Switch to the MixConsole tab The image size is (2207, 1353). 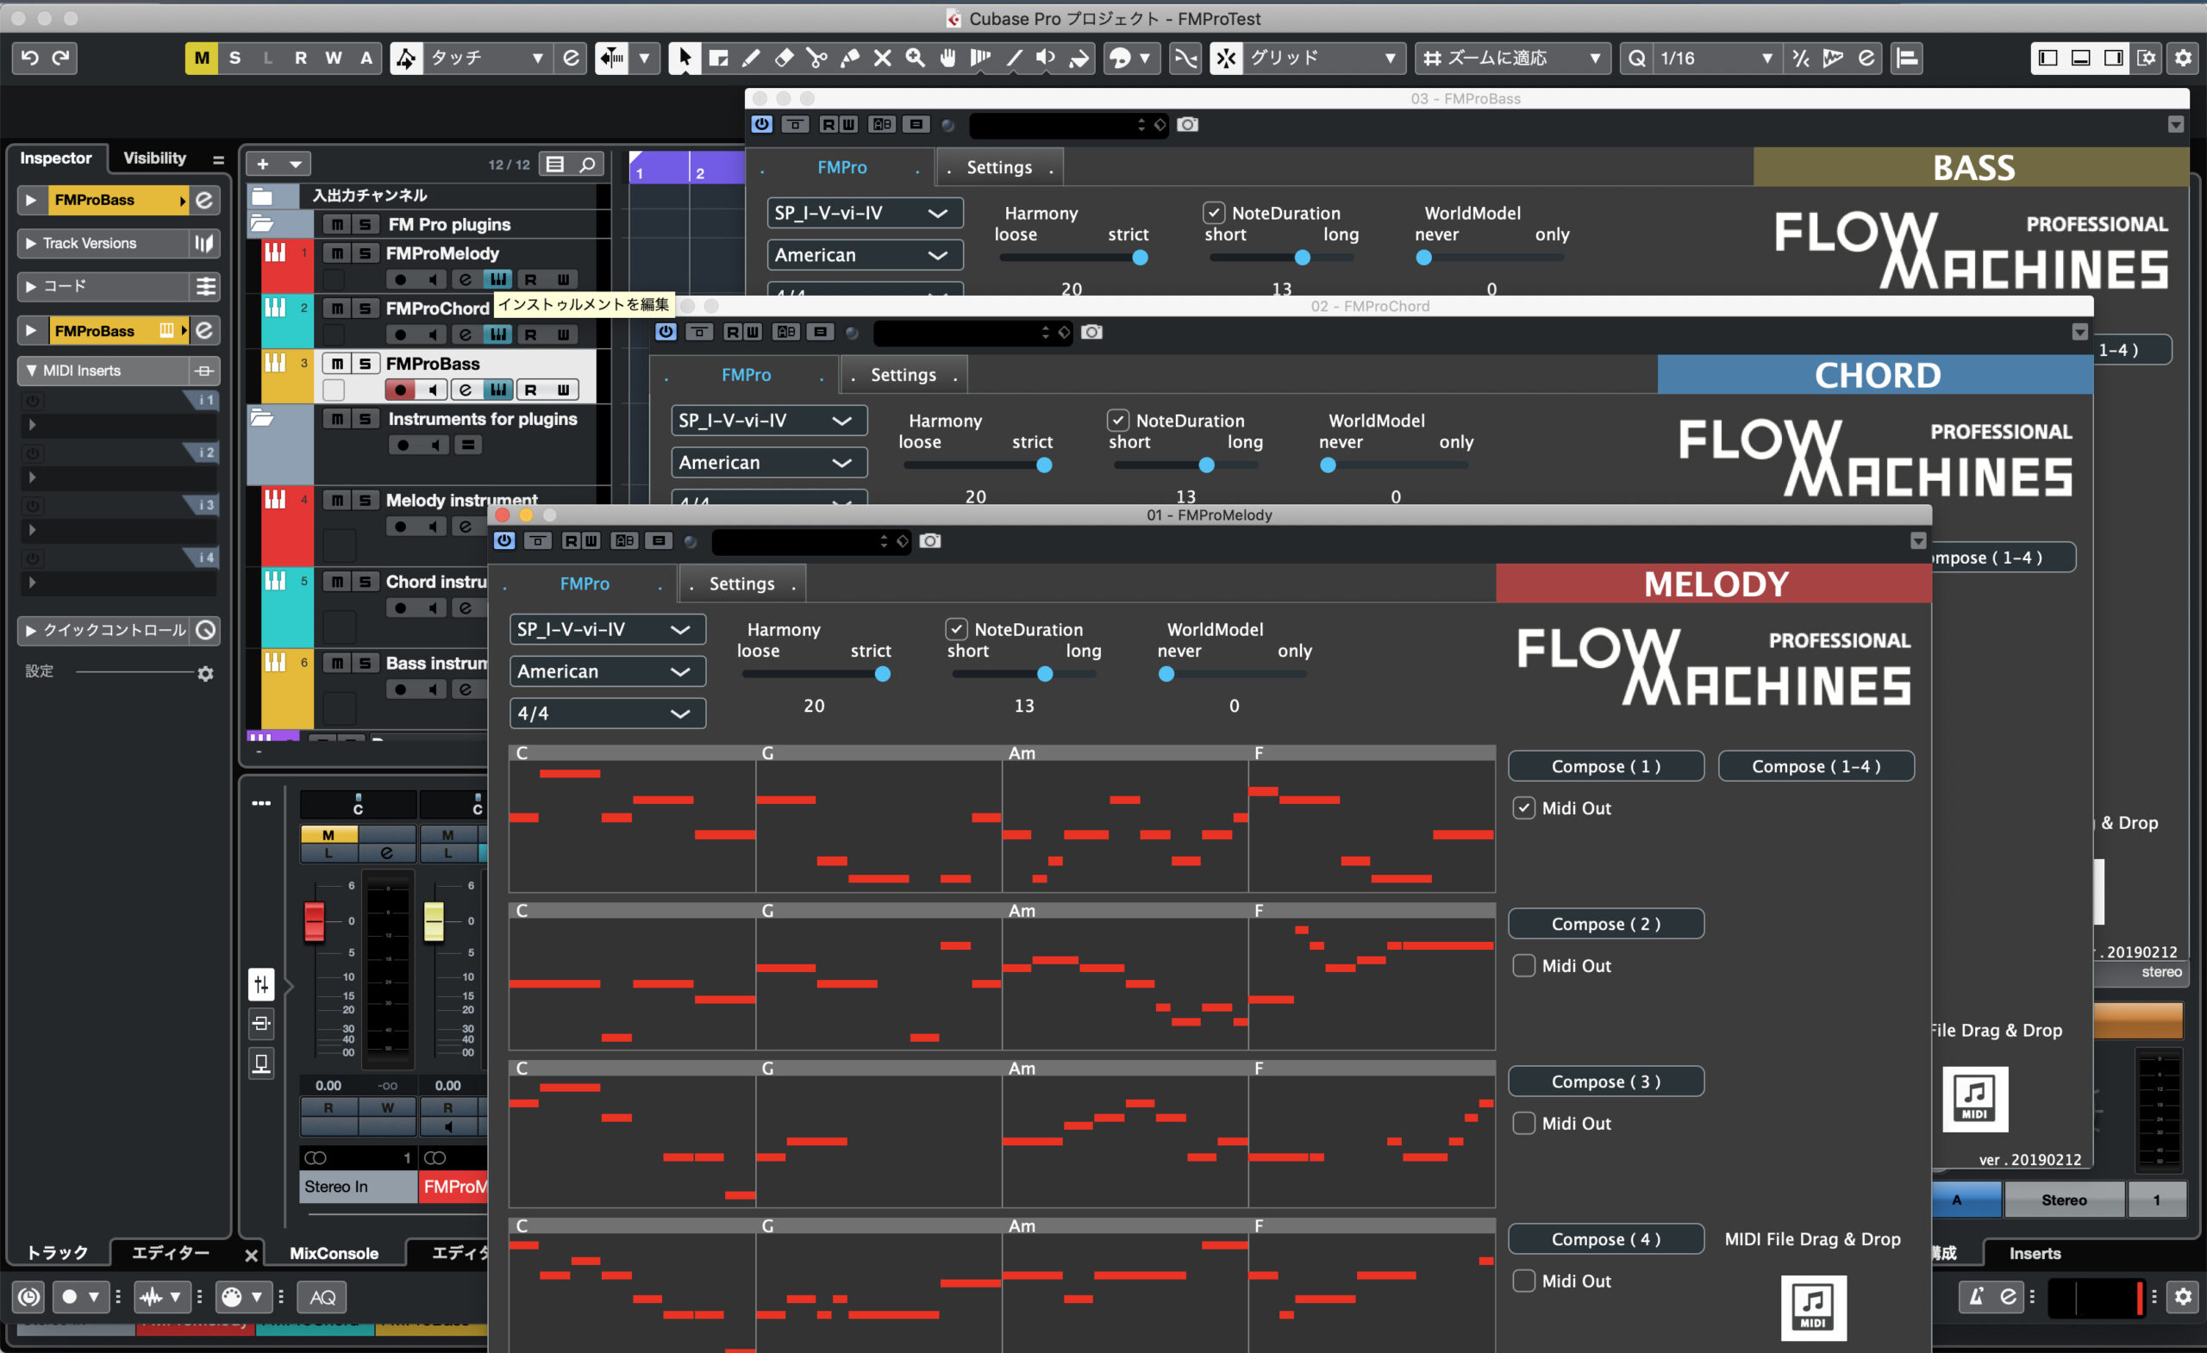[334, 1254]
